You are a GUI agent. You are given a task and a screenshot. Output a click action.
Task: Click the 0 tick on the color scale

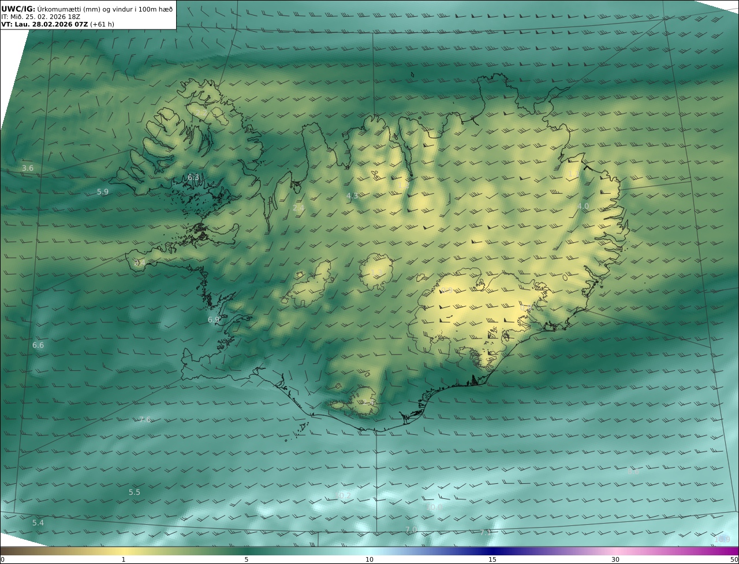2,559
